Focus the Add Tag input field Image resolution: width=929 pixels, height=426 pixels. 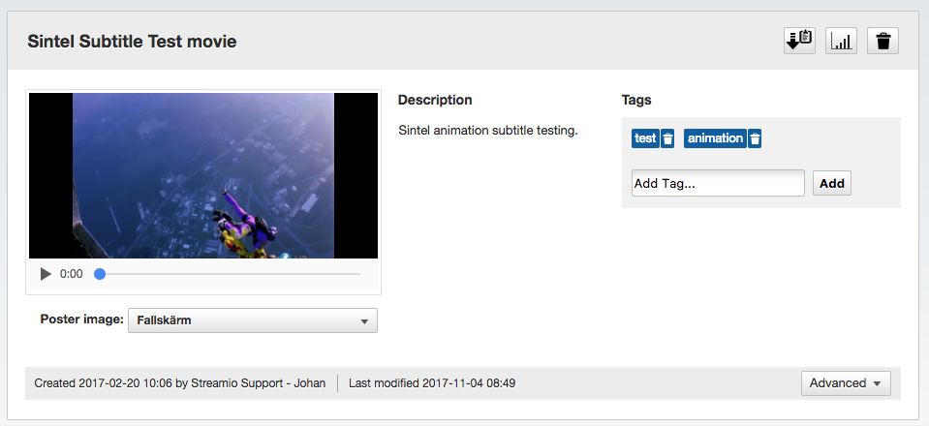pos(718,183)
